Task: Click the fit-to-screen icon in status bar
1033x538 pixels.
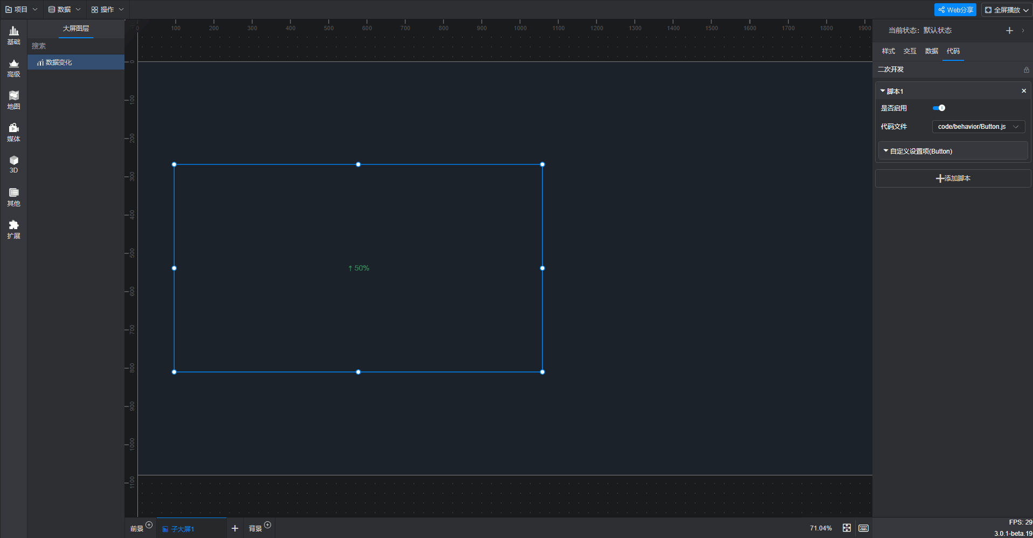Action: tap(847, 528)
